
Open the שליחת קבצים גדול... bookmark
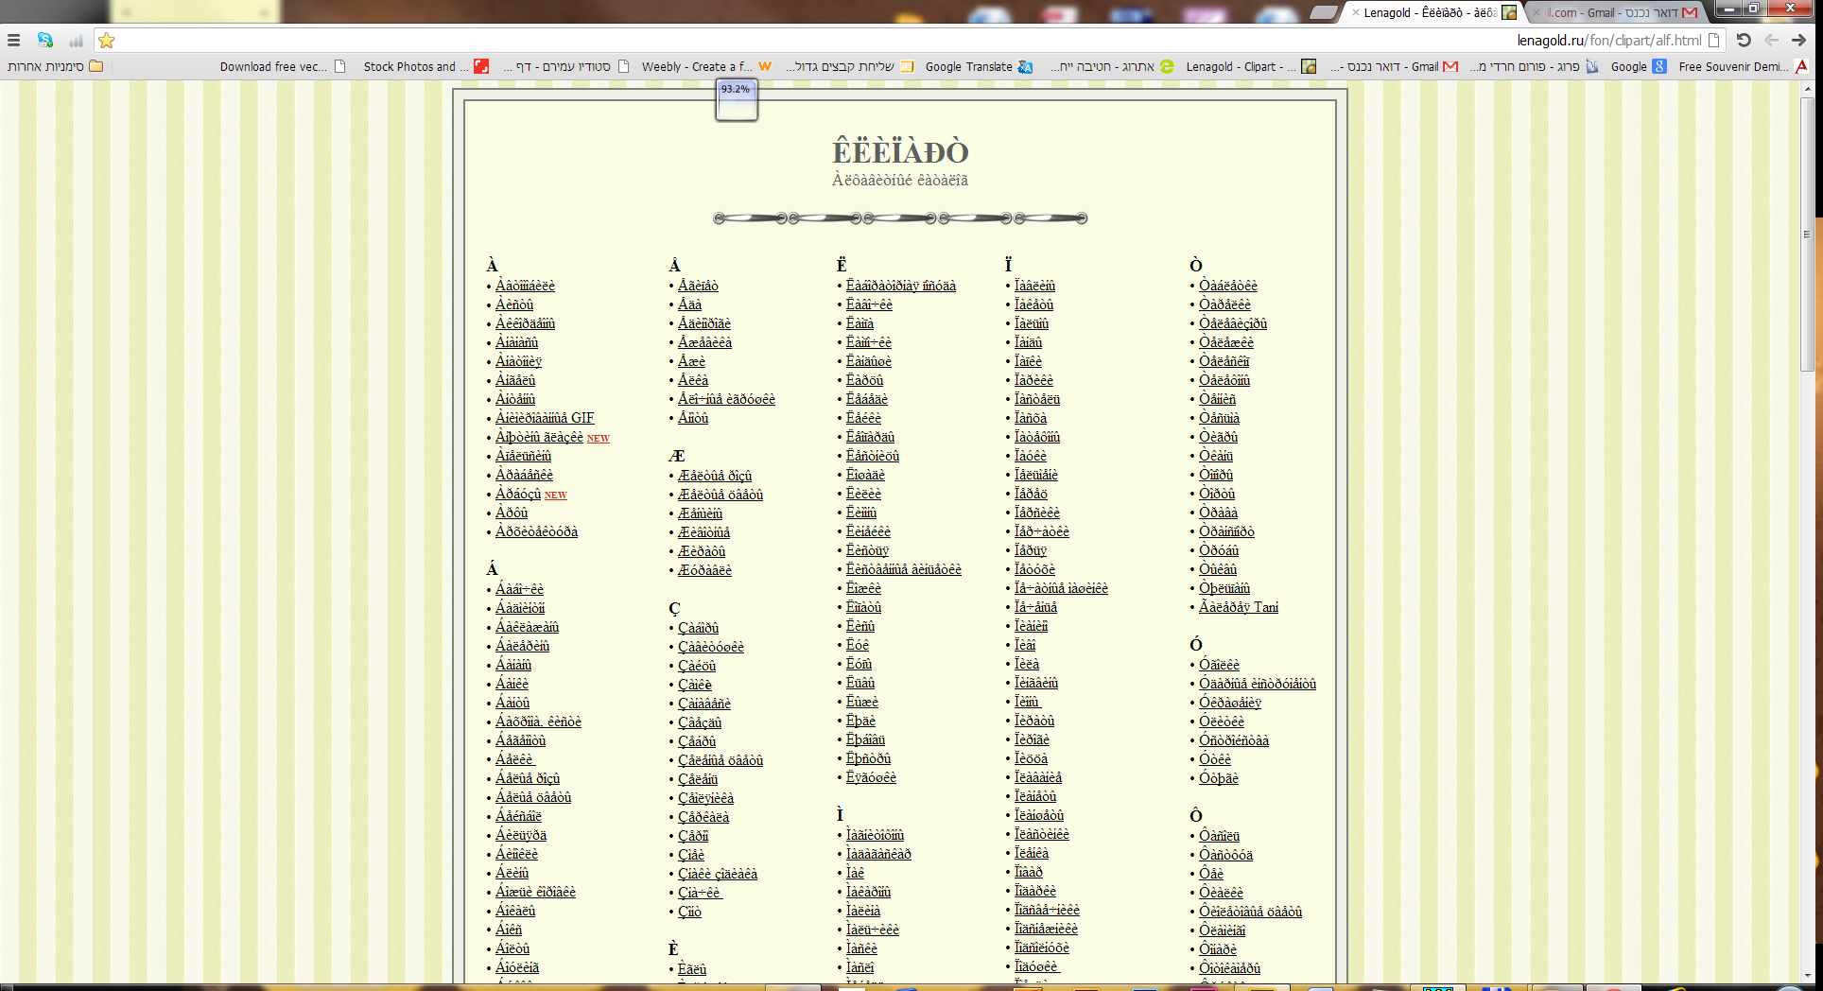point(849,66)
